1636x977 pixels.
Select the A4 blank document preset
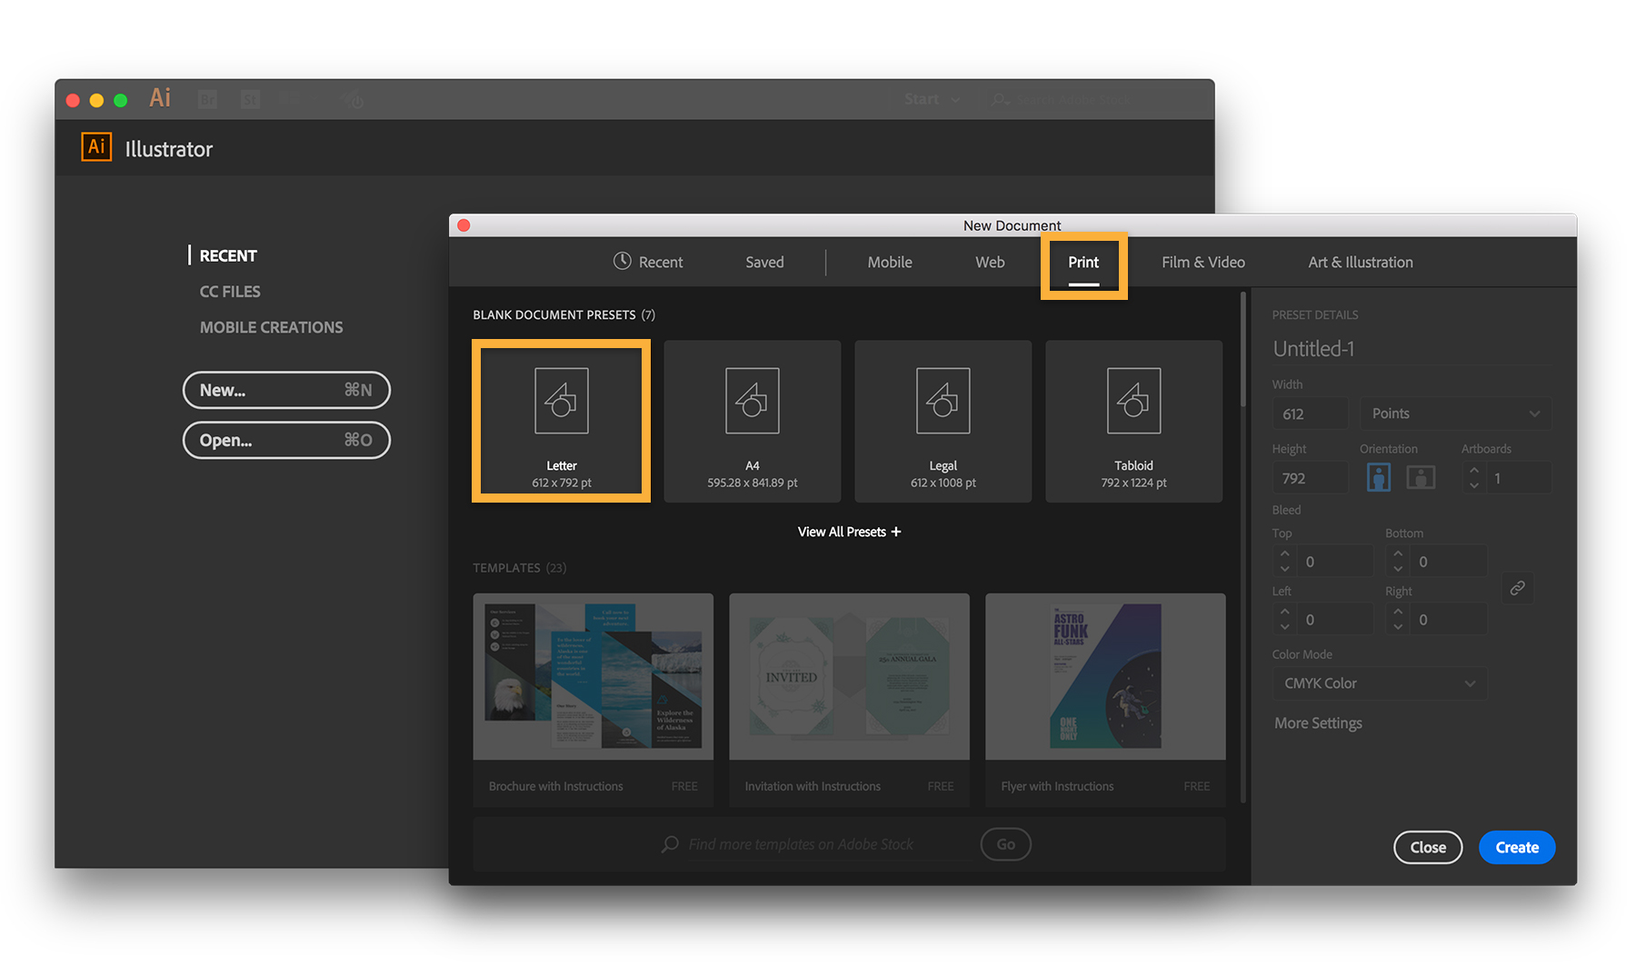(x=753, y=421)
